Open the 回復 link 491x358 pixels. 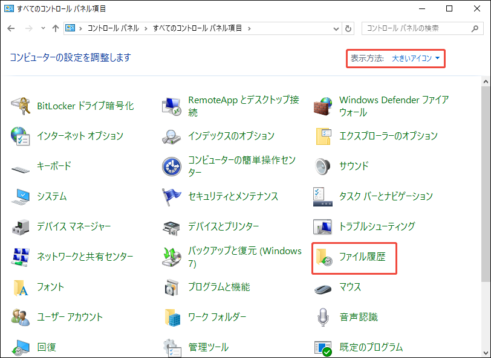(47, 347)
